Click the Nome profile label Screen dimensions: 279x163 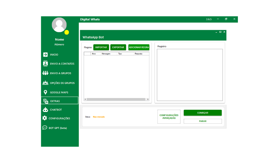click(59, 40)
